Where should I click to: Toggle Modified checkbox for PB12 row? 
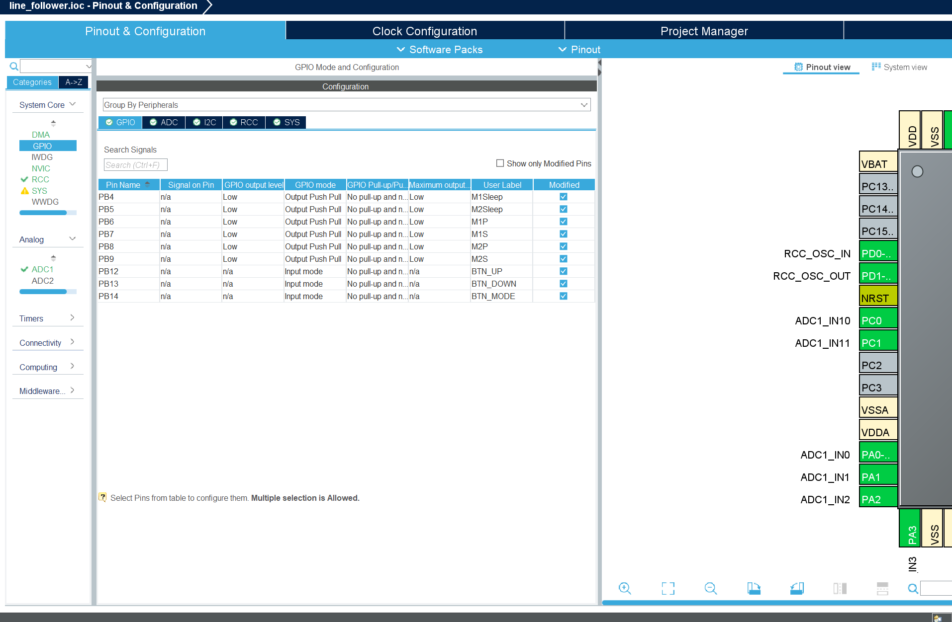point(564,271)
